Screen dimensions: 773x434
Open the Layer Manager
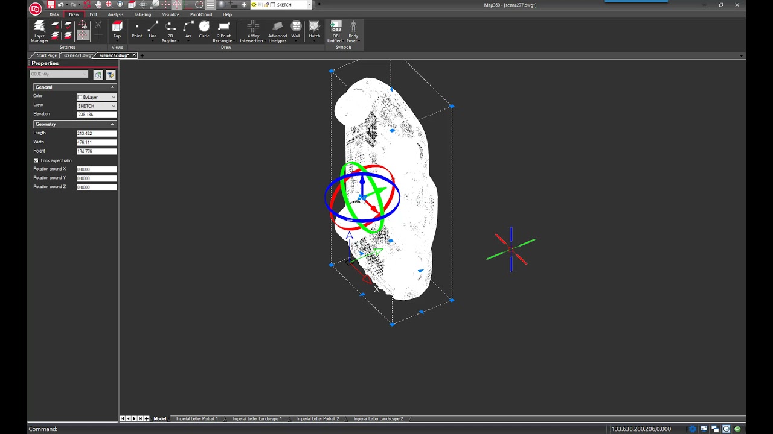[39, 32]
